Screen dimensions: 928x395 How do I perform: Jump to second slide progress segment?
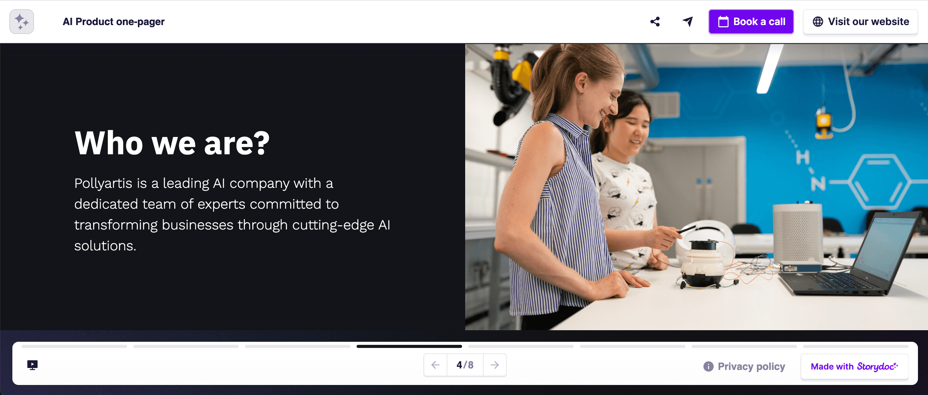(x=186, y=346)
